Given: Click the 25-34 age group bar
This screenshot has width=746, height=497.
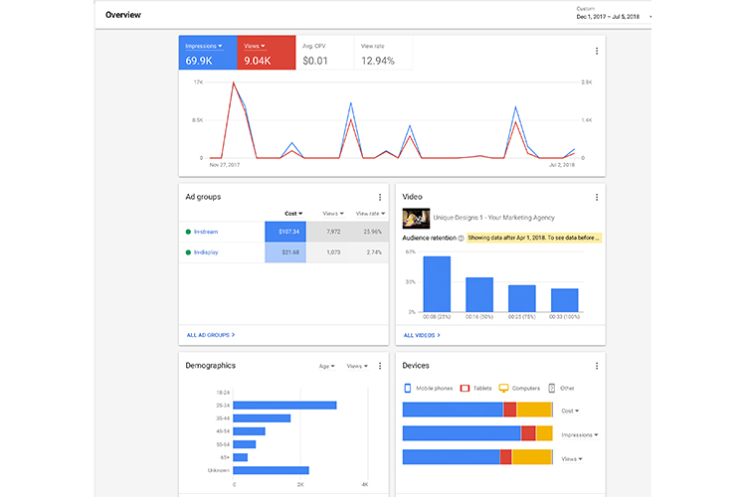Looking at the screenshot, I should coord(285,406).
